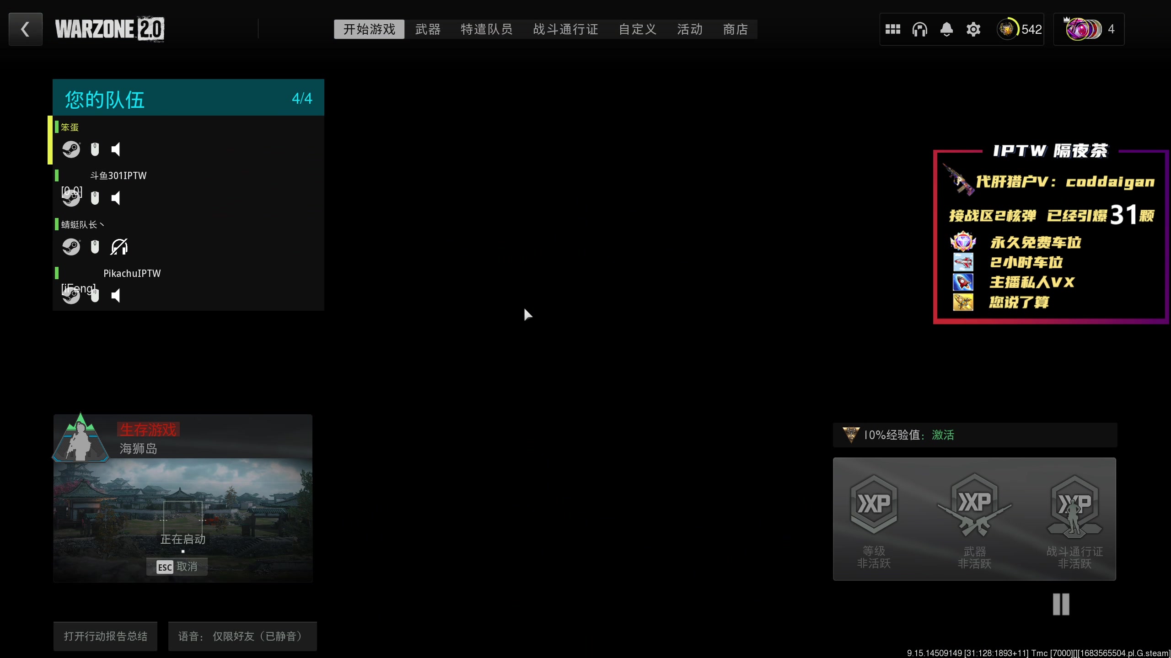Open the headset social icon
1171x658 pixels.
coord(919,29)
